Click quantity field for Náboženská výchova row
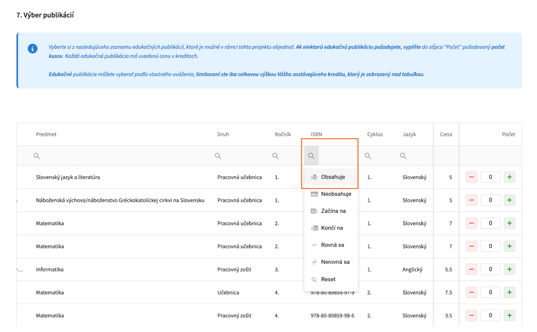This screenshot has height=332, width=537. pyautogui.click(x=490, y=200)
